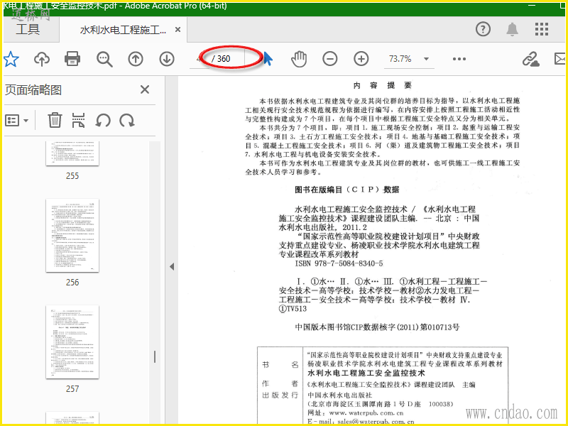
Task: Click the 内容提要 heading
Action: point(383,85)
